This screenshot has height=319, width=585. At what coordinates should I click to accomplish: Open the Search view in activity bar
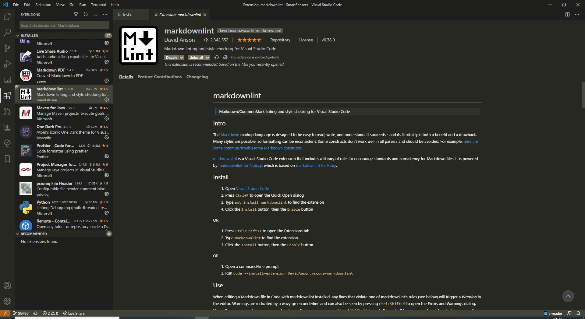point(7,32)
